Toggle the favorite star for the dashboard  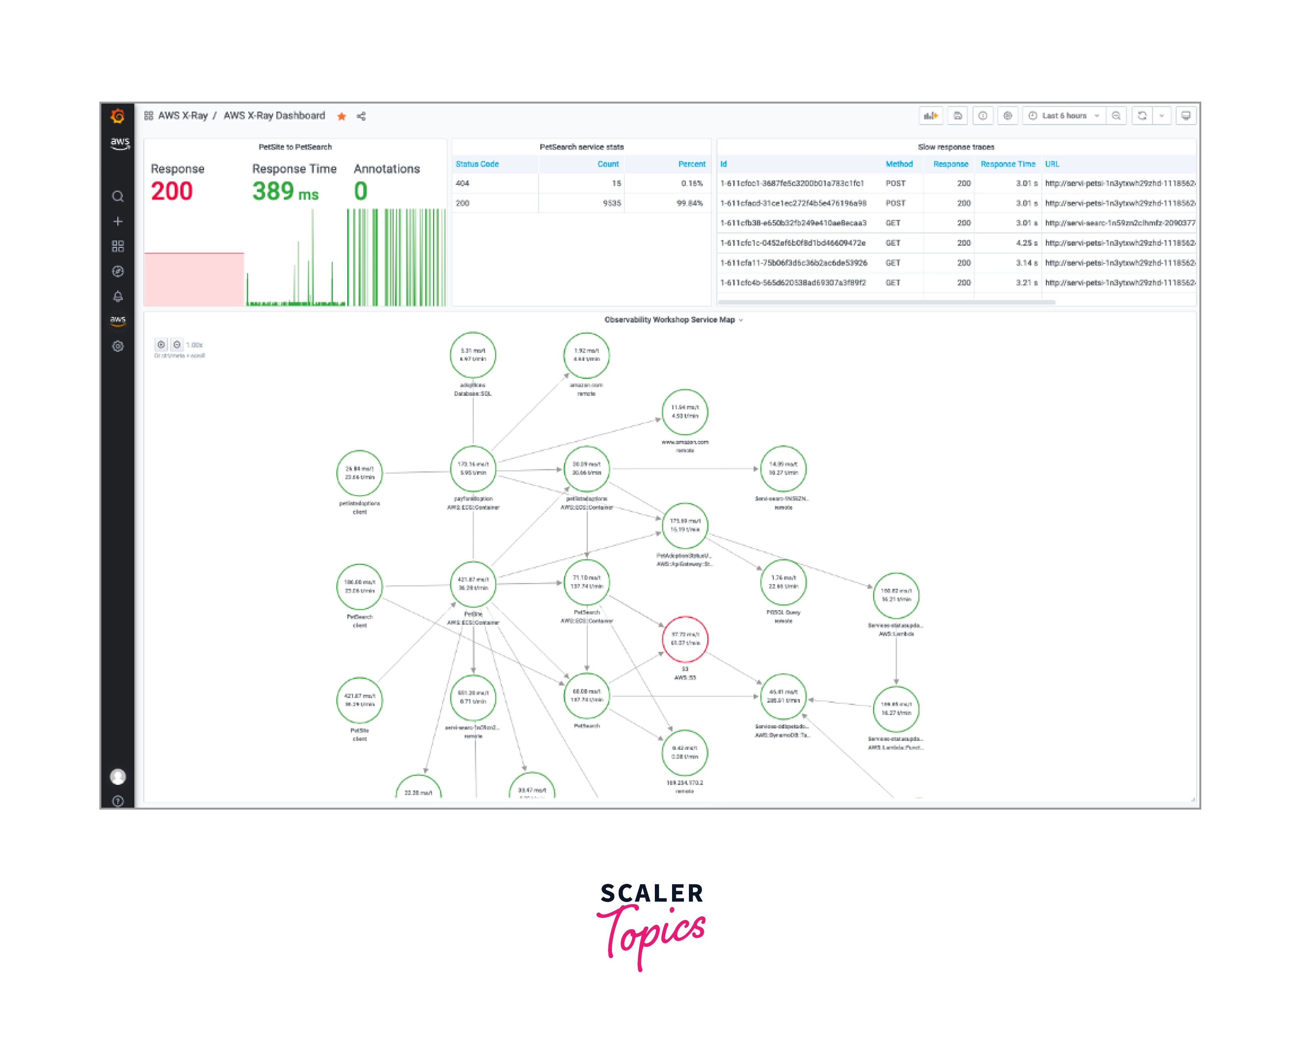(x=342, y=116)
